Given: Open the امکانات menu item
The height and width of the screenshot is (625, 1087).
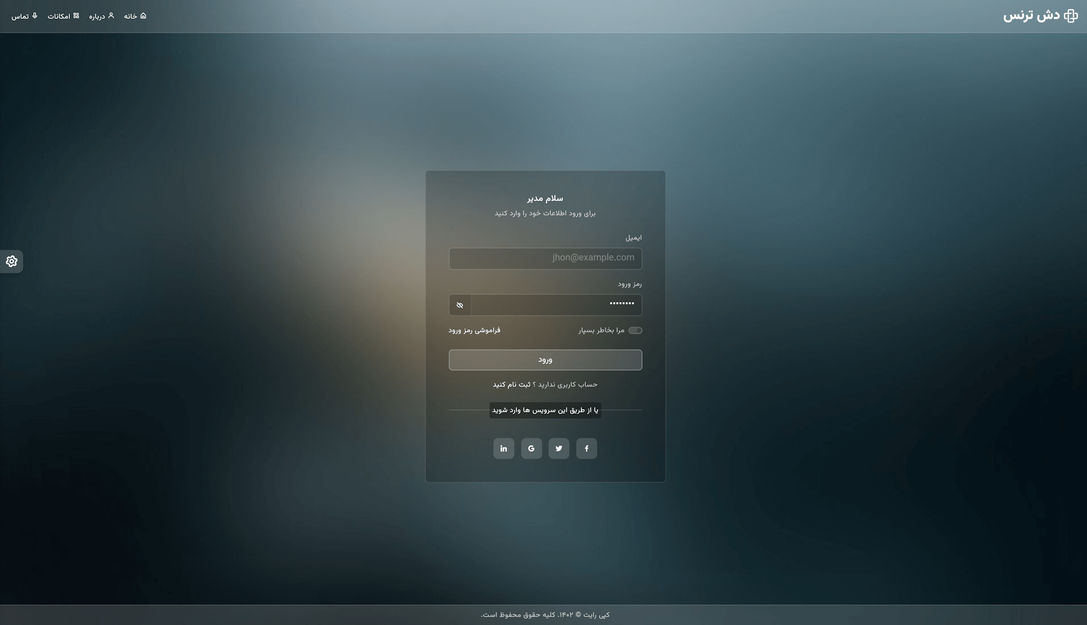Looking at the screenshot, I should click(x=64, y=16).
